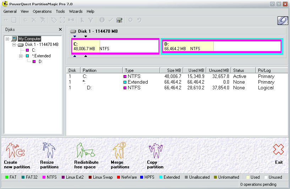
Task: Launch the Redistribute free space wizard
Action: click(x=86, y=156)
